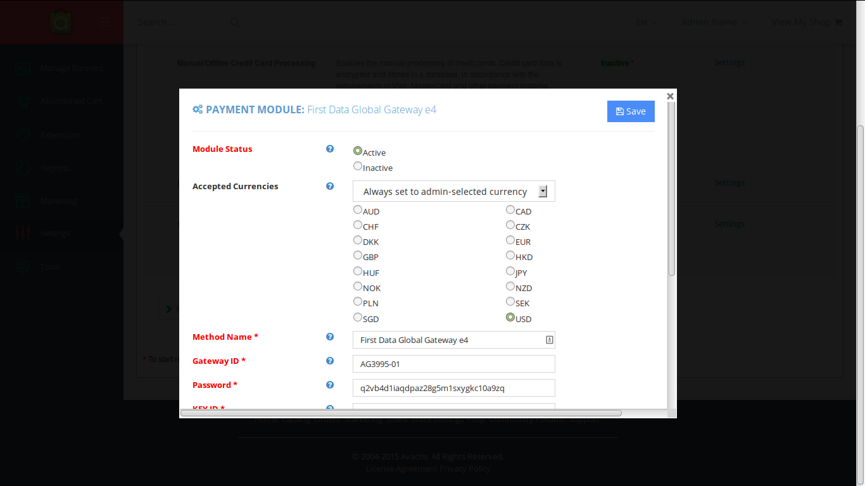The height and width of the screenshot is (486, 865).
Task: Click the Privacy Policy footer link
Action: pos(465,468)
